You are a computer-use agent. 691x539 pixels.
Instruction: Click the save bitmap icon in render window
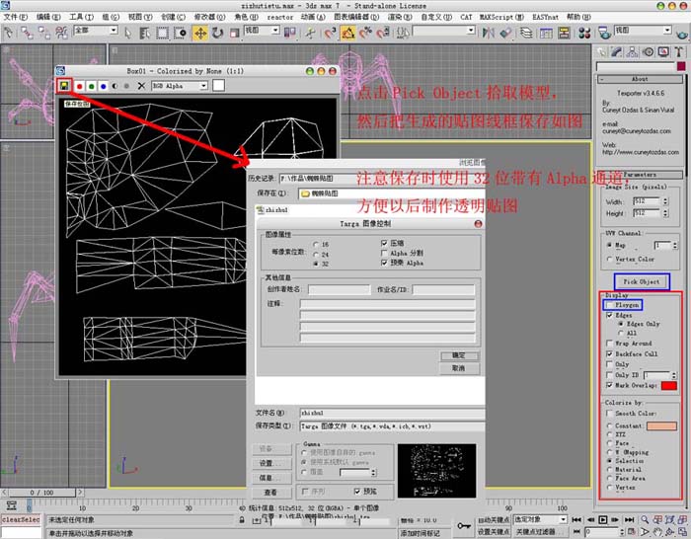pos(64,86)
